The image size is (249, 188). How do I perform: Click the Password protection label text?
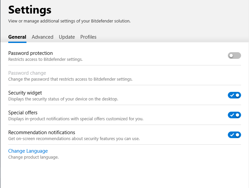(x=30, y=53)
